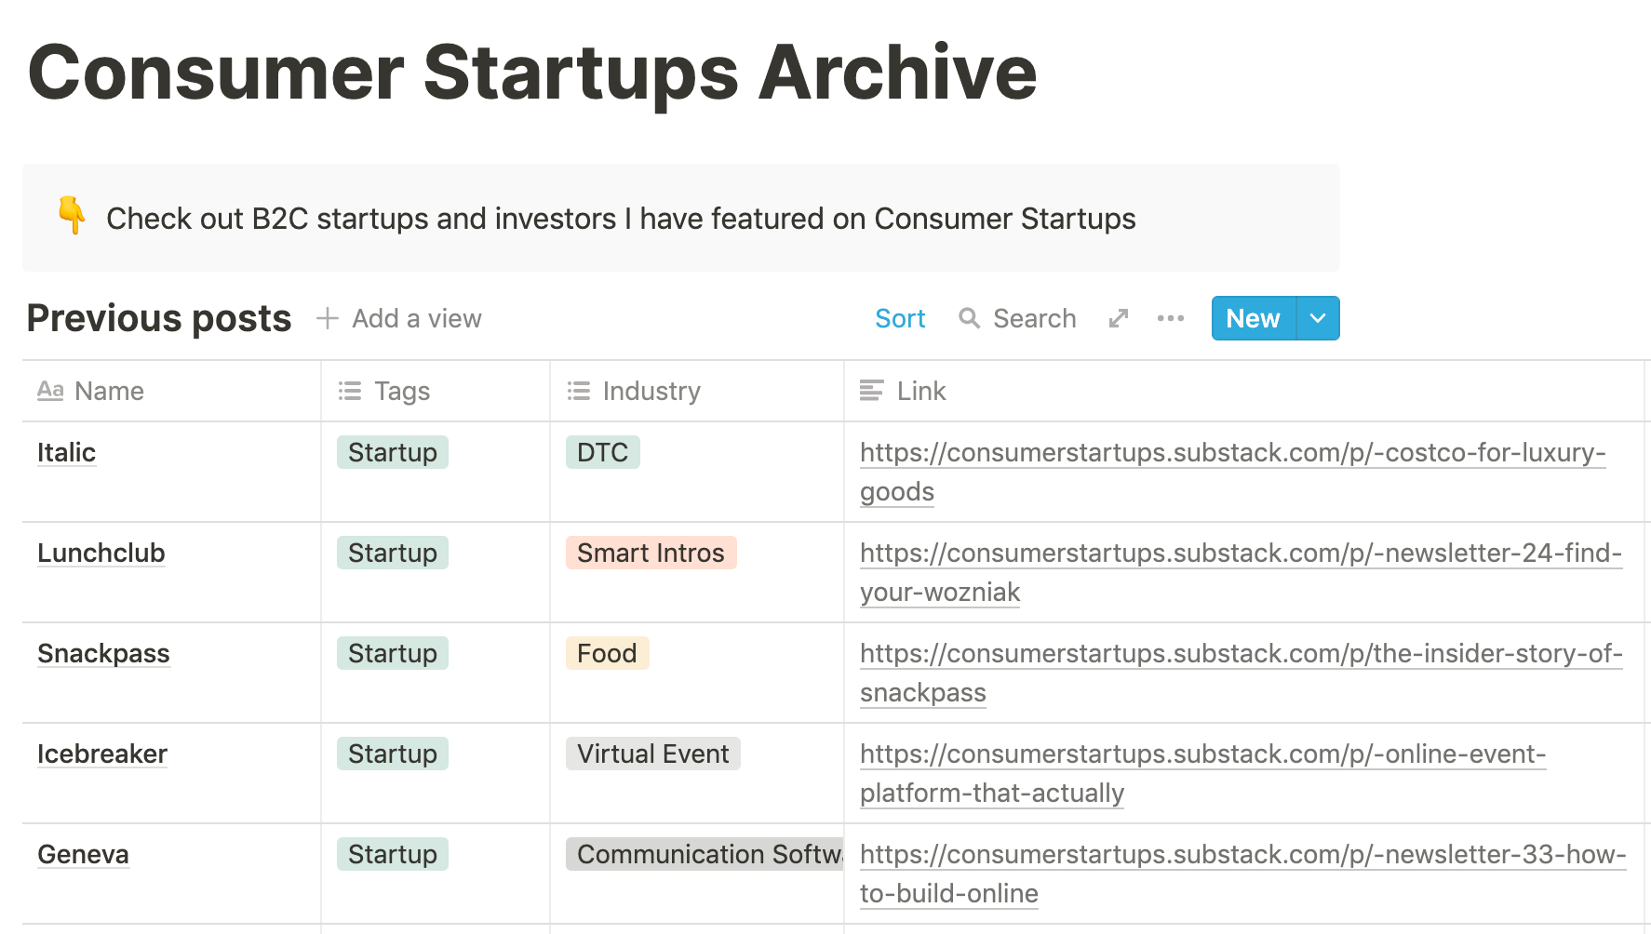Click the Food tag in Snackpass row

pos(607,653)
